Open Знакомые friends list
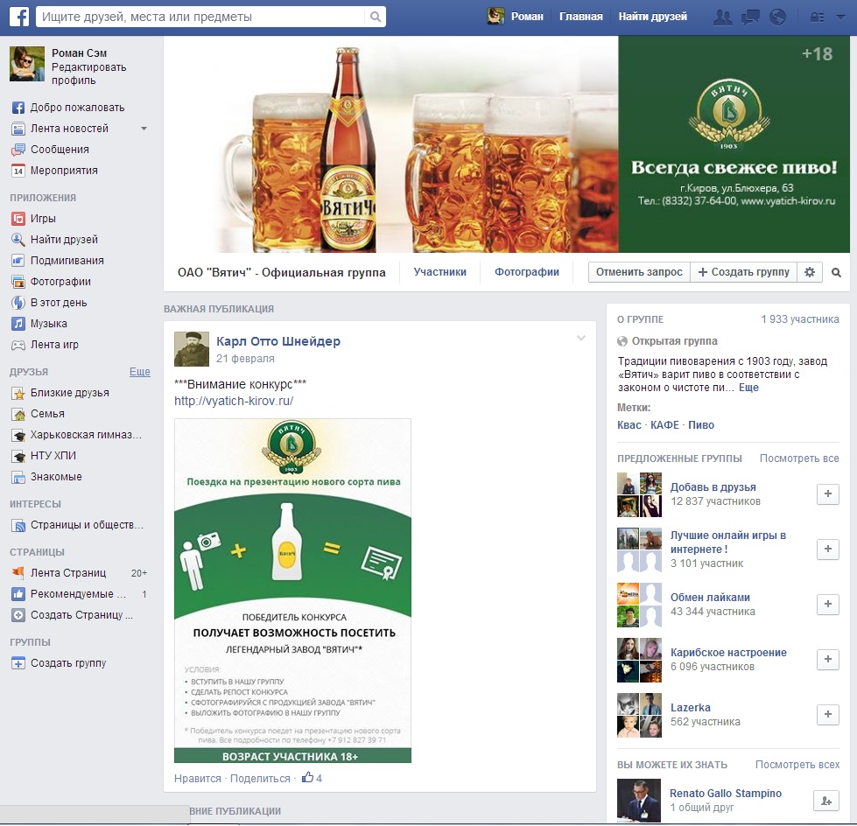The image size is (857, 826). (x=47, y=477)
